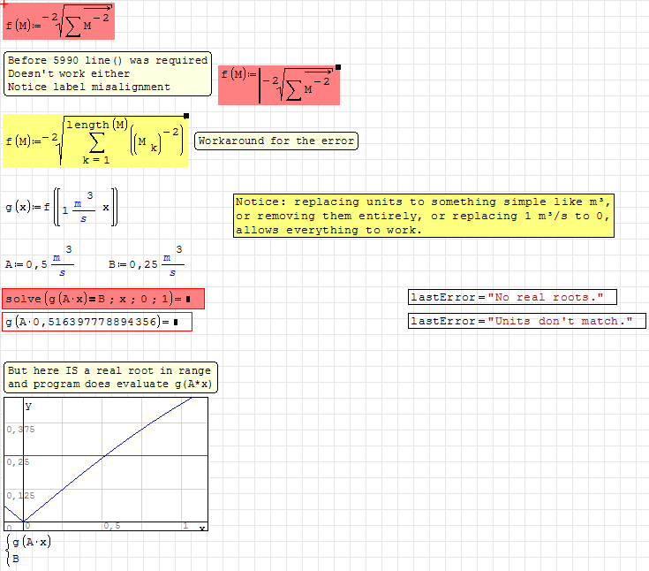
Task: Click the yellow f(M) summation formula
Action: pos(95,141)
